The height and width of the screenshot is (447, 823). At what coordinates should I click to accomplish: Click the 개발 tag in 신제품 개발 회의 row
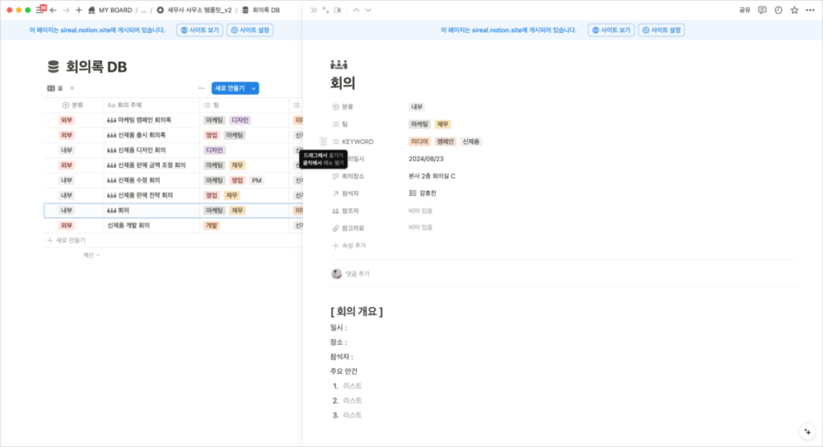pyautogui.click(x=211, y=225)
